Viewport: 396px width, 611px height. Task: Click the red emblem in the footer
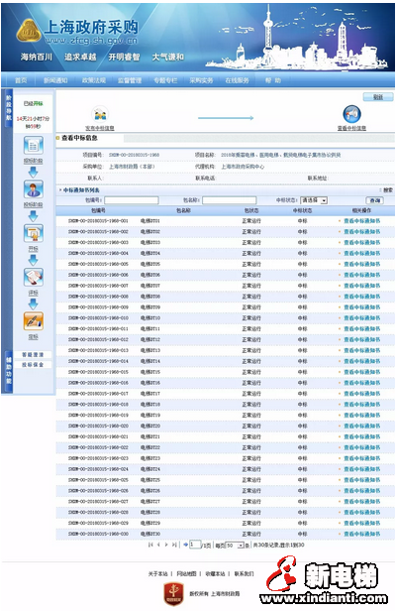[173, 594]
